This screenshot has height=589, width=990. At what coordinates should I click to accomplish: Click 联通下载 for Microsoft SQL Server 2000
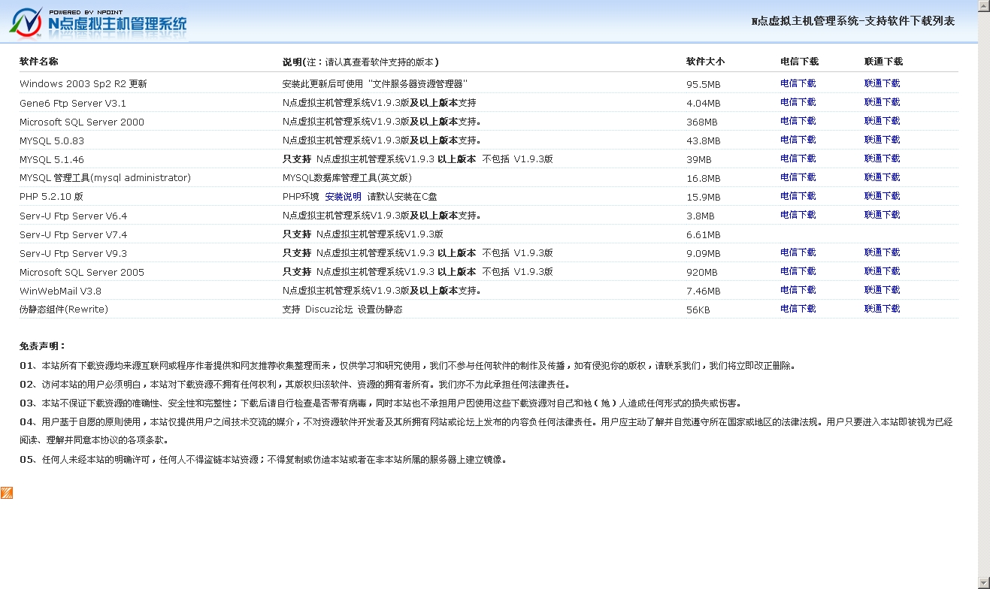coord(882,121)
